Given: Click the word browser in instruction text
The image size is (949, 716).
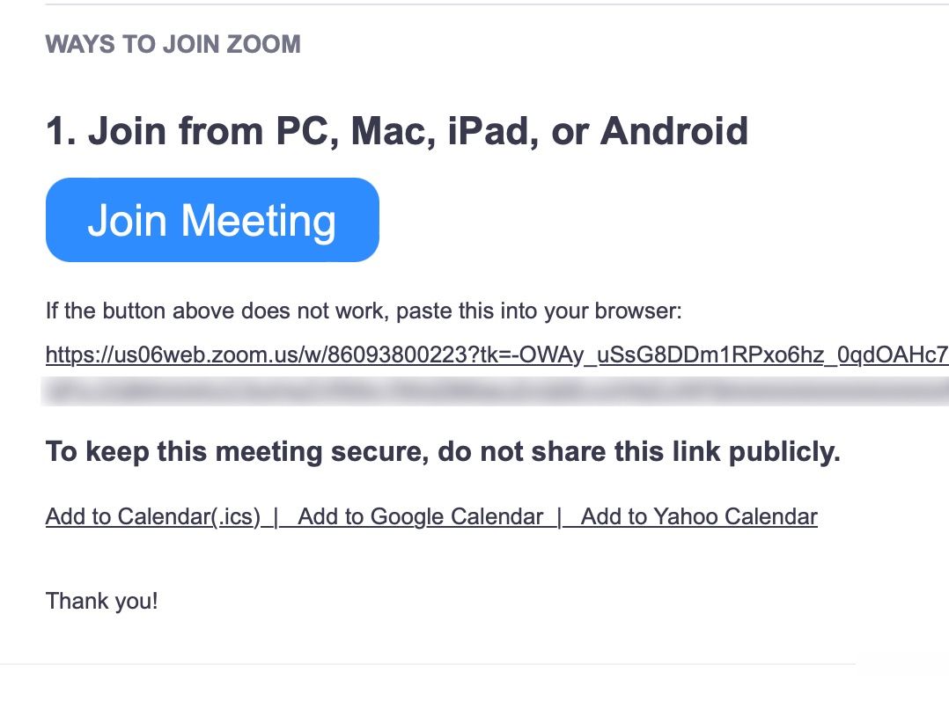Looking at the screenshot, I should [636, 311].
